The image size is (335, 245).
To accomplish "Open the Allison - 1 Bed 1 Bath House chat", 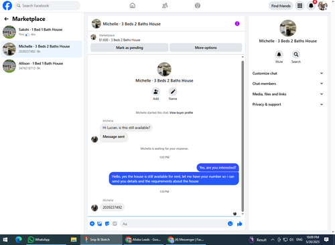I will (x=42, y=66).
